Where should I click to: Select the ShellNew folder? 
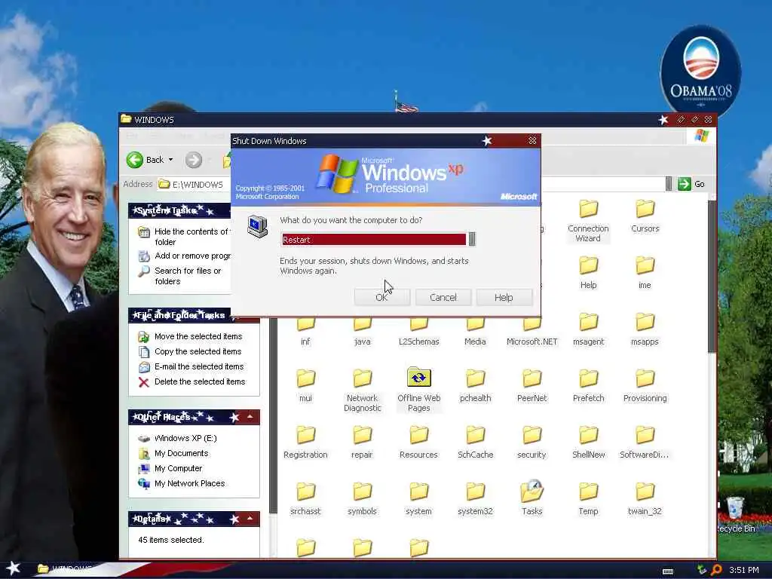point(588,442)
